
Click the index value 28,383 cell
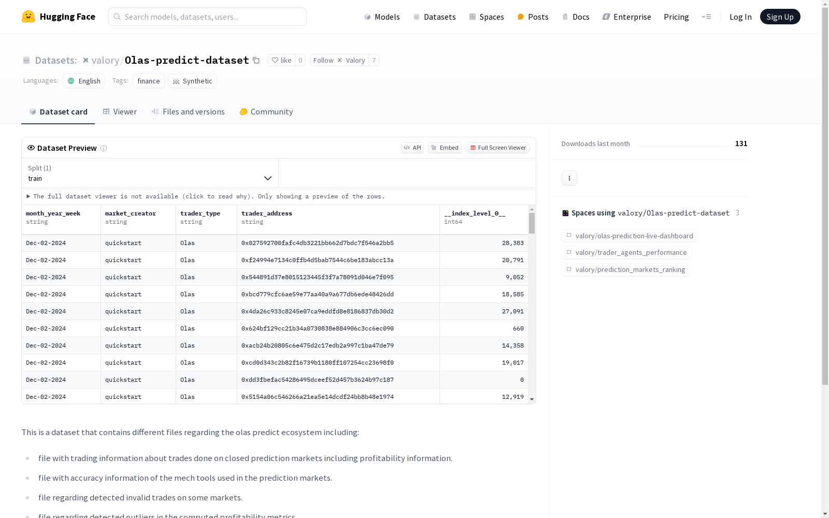pyautogui.click(x=484, y=243)
